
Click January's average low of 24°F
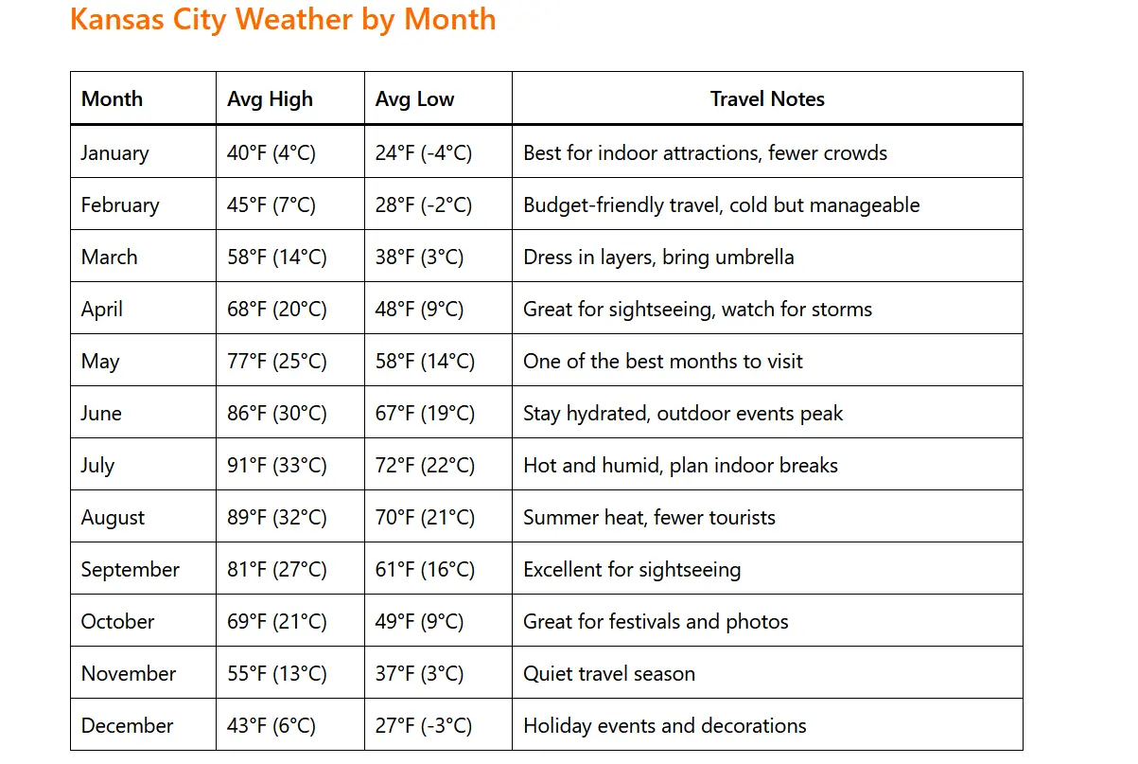423,153
